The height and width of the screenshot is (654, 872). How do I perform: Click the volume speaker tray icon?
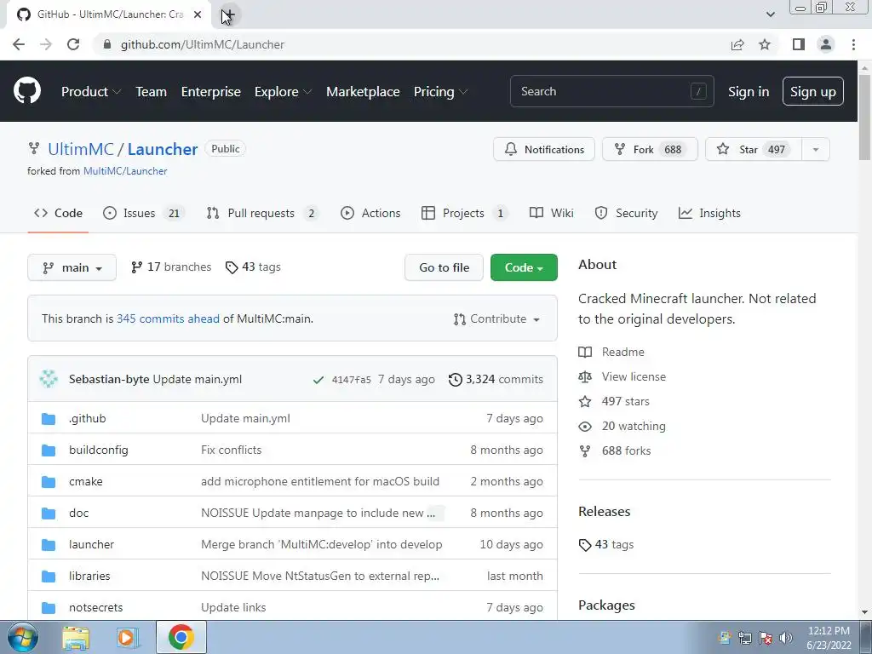(x=786, y=638)
